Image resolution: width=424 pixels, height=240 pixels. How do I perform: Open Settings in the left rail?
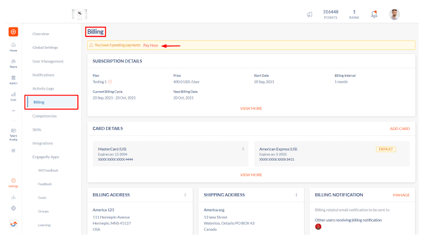pos(13,183)
